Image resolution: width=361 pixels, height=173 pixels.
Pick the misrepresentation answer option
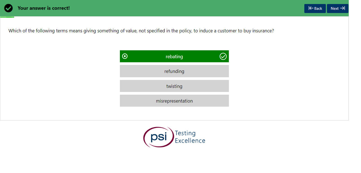coord(174,101)
